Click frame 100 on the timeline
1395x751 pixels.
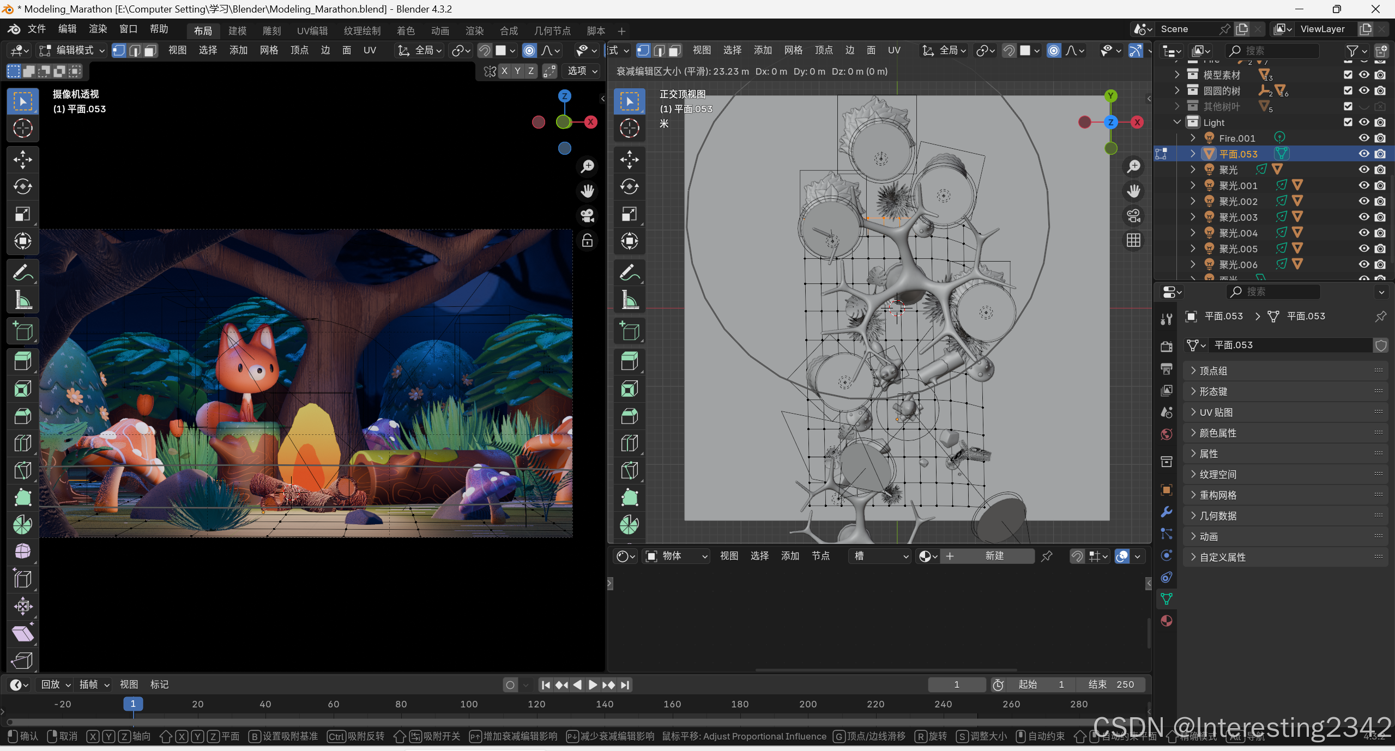click(x=469, y=704)
